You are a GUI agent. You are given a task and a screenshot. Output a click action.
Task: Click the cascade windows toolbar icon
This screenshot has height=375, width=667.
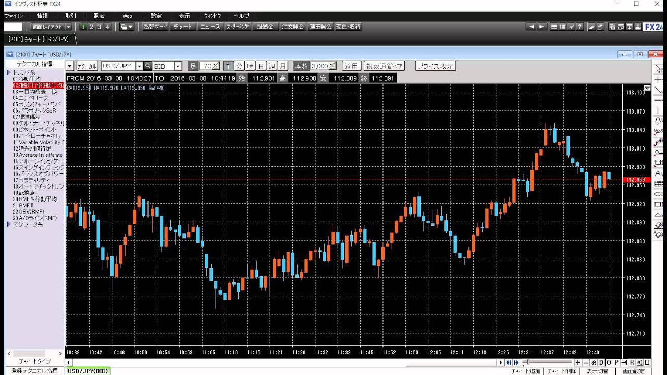pos(600,27)
